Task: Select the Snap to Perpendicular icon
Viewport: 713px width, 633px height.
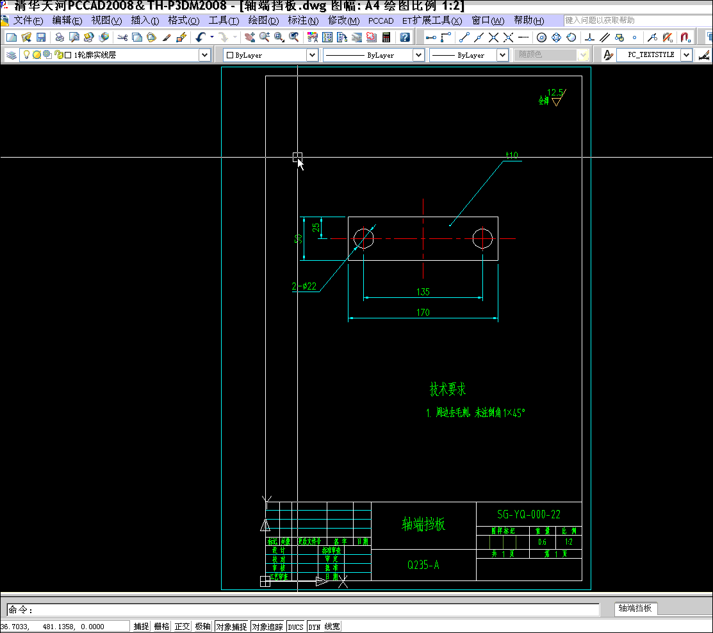Action: click(x=590, y=37)
